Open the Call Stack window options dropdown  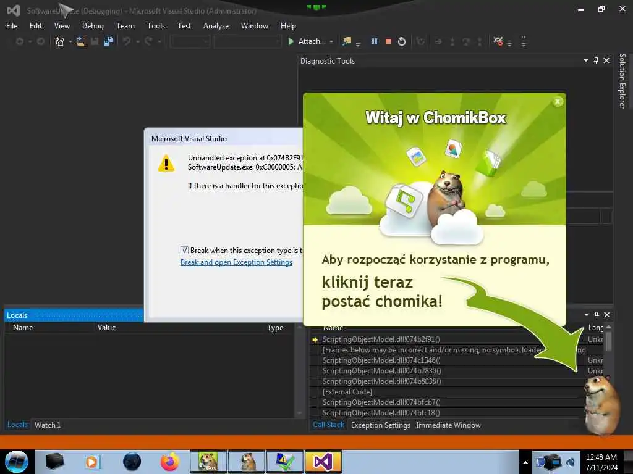click(x=586, y=315)
